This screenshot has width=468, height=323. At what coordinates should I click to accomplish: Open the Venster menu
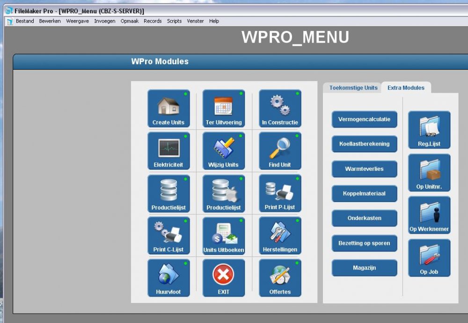[195, 21]
